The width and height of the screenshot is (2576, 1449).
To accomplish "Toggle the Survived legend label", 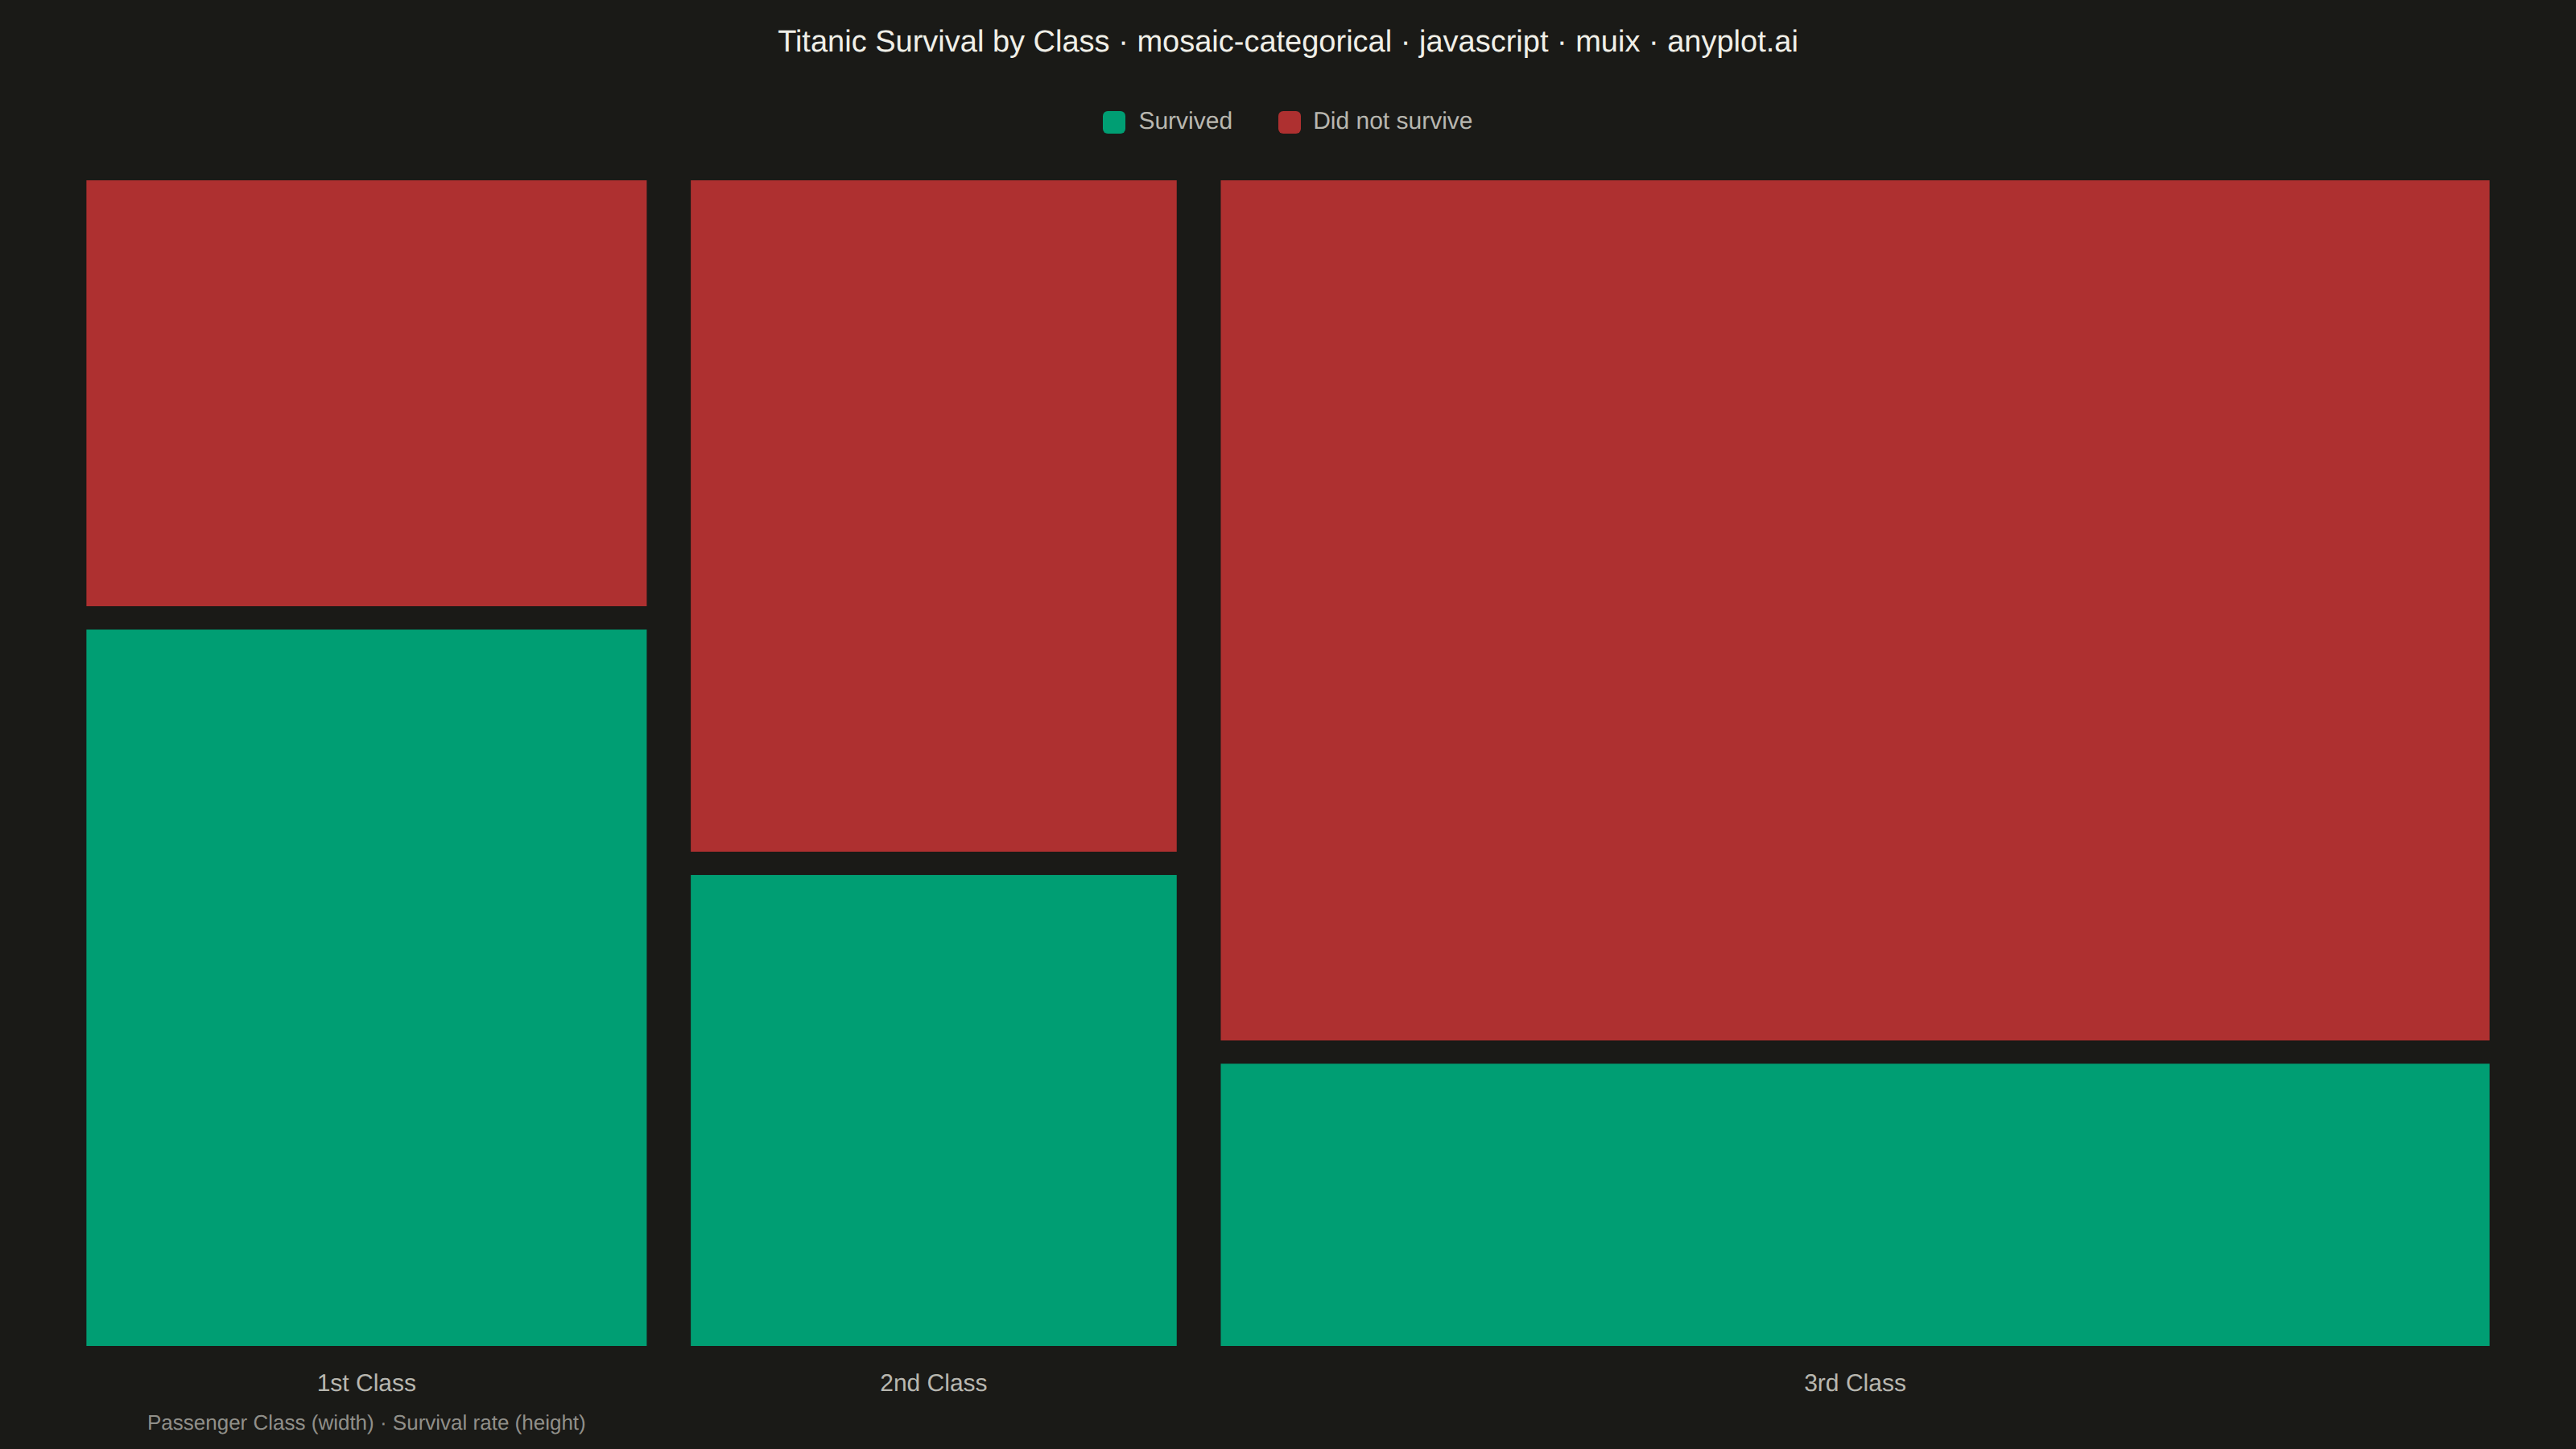I will click(1185, 121).
